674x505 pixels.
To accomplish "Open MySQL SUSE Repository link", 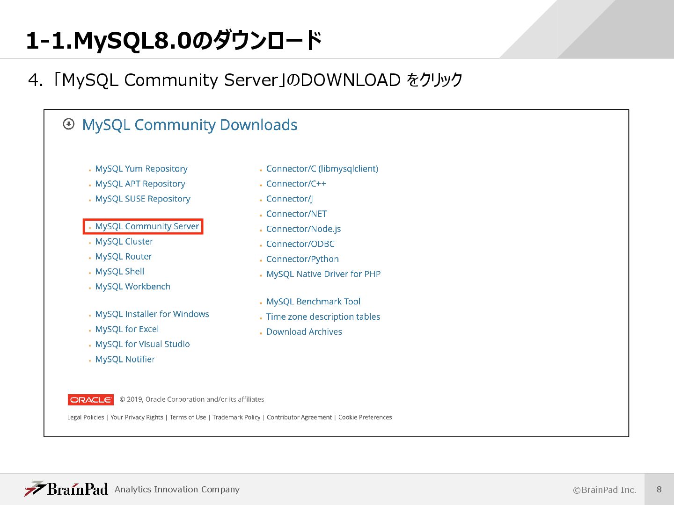I will 143,199.
